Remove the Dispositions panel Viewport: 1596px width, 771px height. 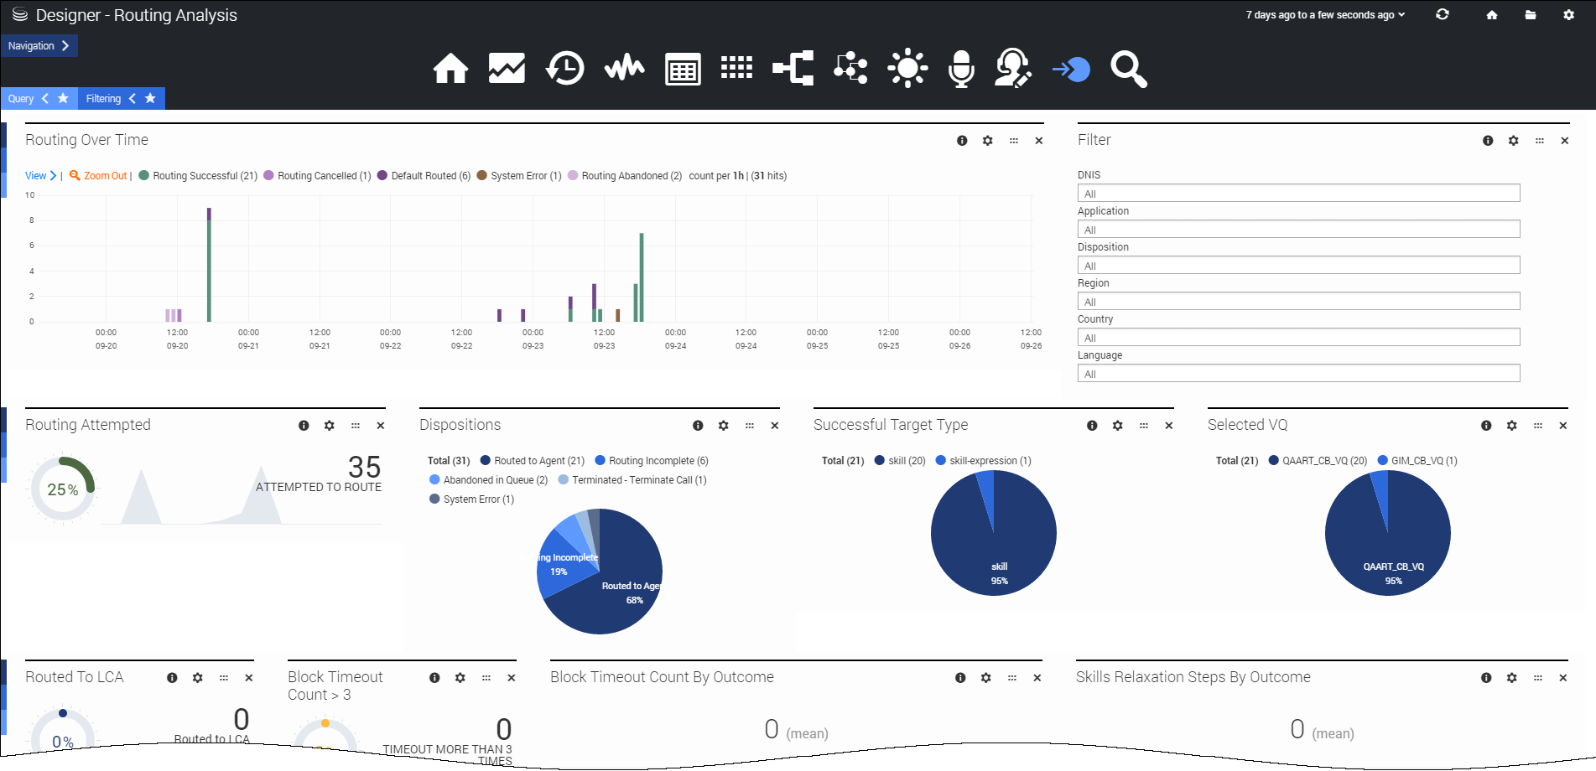[775, 426]
